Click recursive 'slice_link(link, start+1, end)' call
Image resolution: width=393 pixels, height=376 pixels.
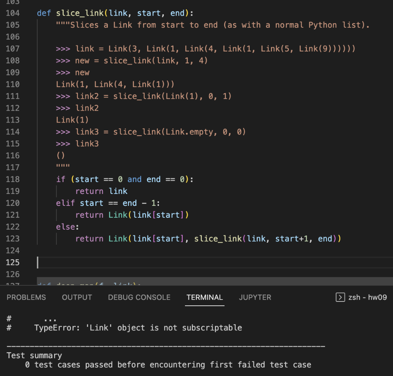pos(266,239)
